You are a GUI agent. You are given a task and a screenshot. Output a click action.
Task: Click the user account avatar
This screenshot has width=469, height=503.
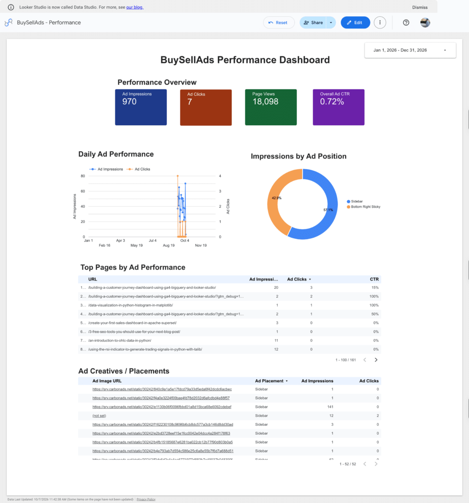pyautogui.click(x=425, y=23)
